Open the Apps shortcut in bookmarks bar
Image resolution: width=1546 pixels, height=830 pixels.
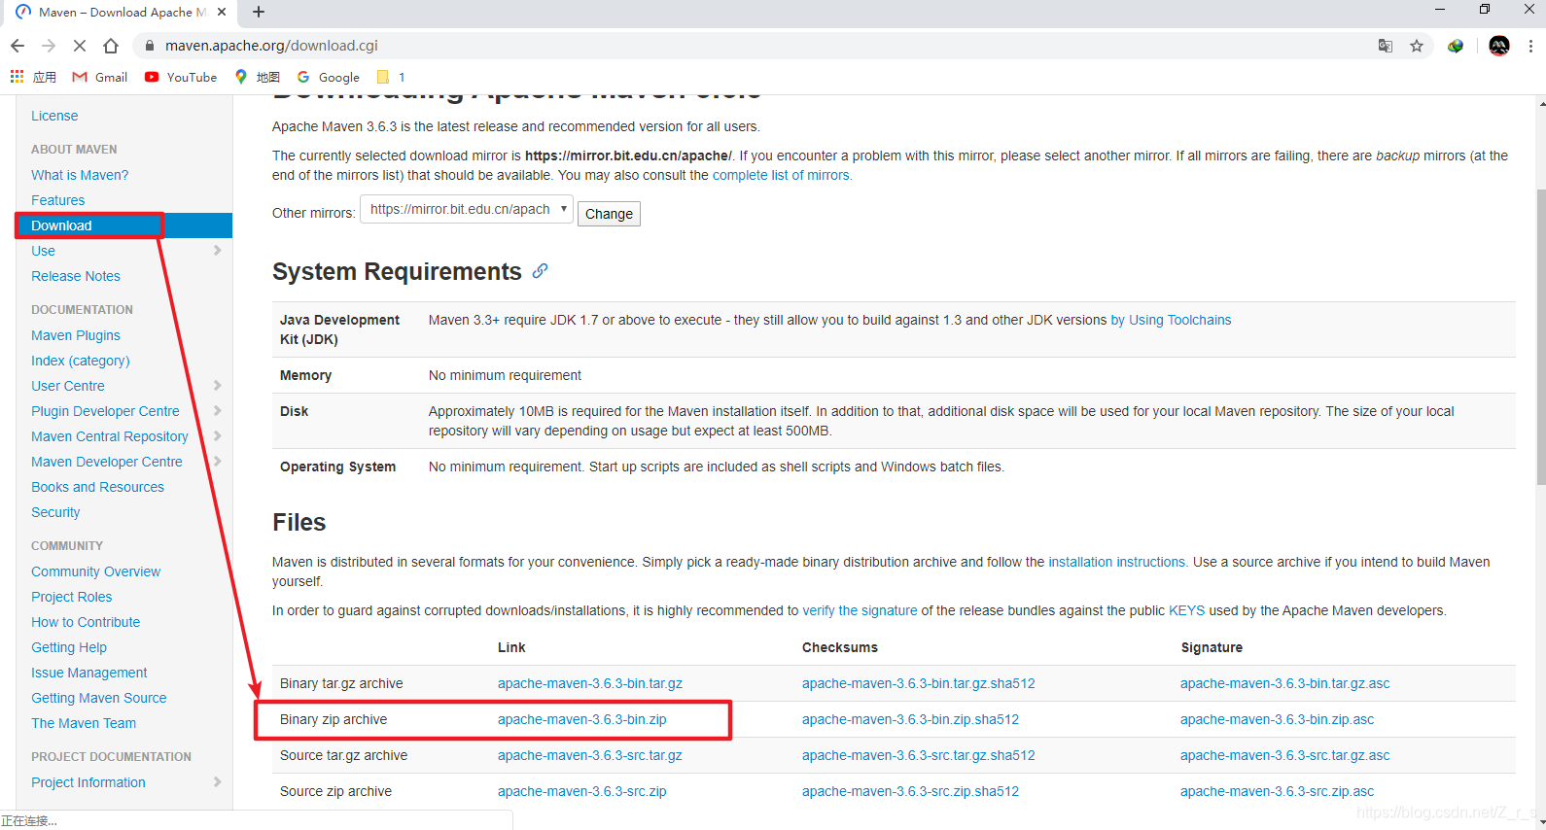tap(33, 77)
